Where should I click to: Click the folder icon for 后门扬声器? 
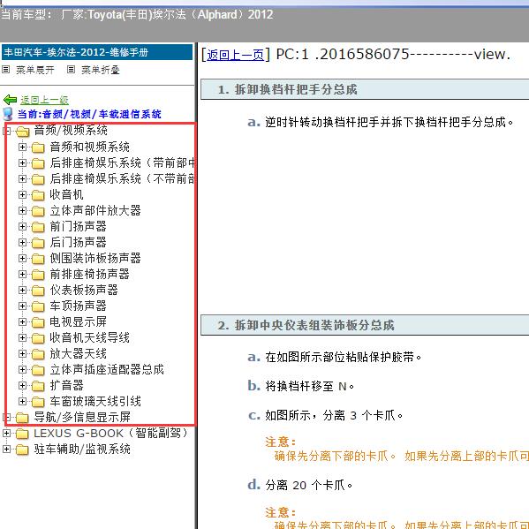(38, 243)
